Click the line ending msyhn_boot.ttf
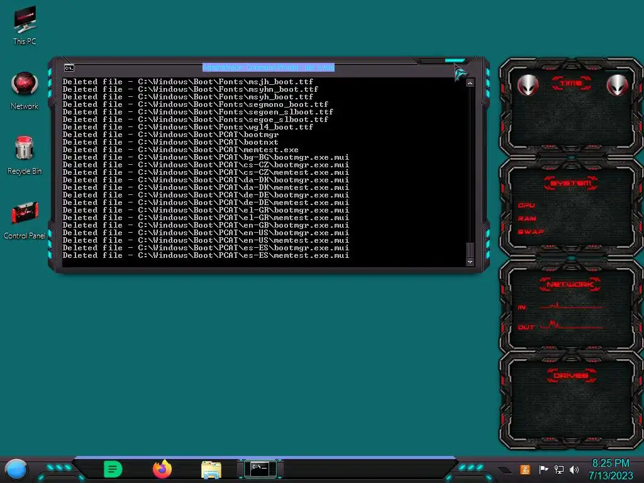 pos(190,89)
